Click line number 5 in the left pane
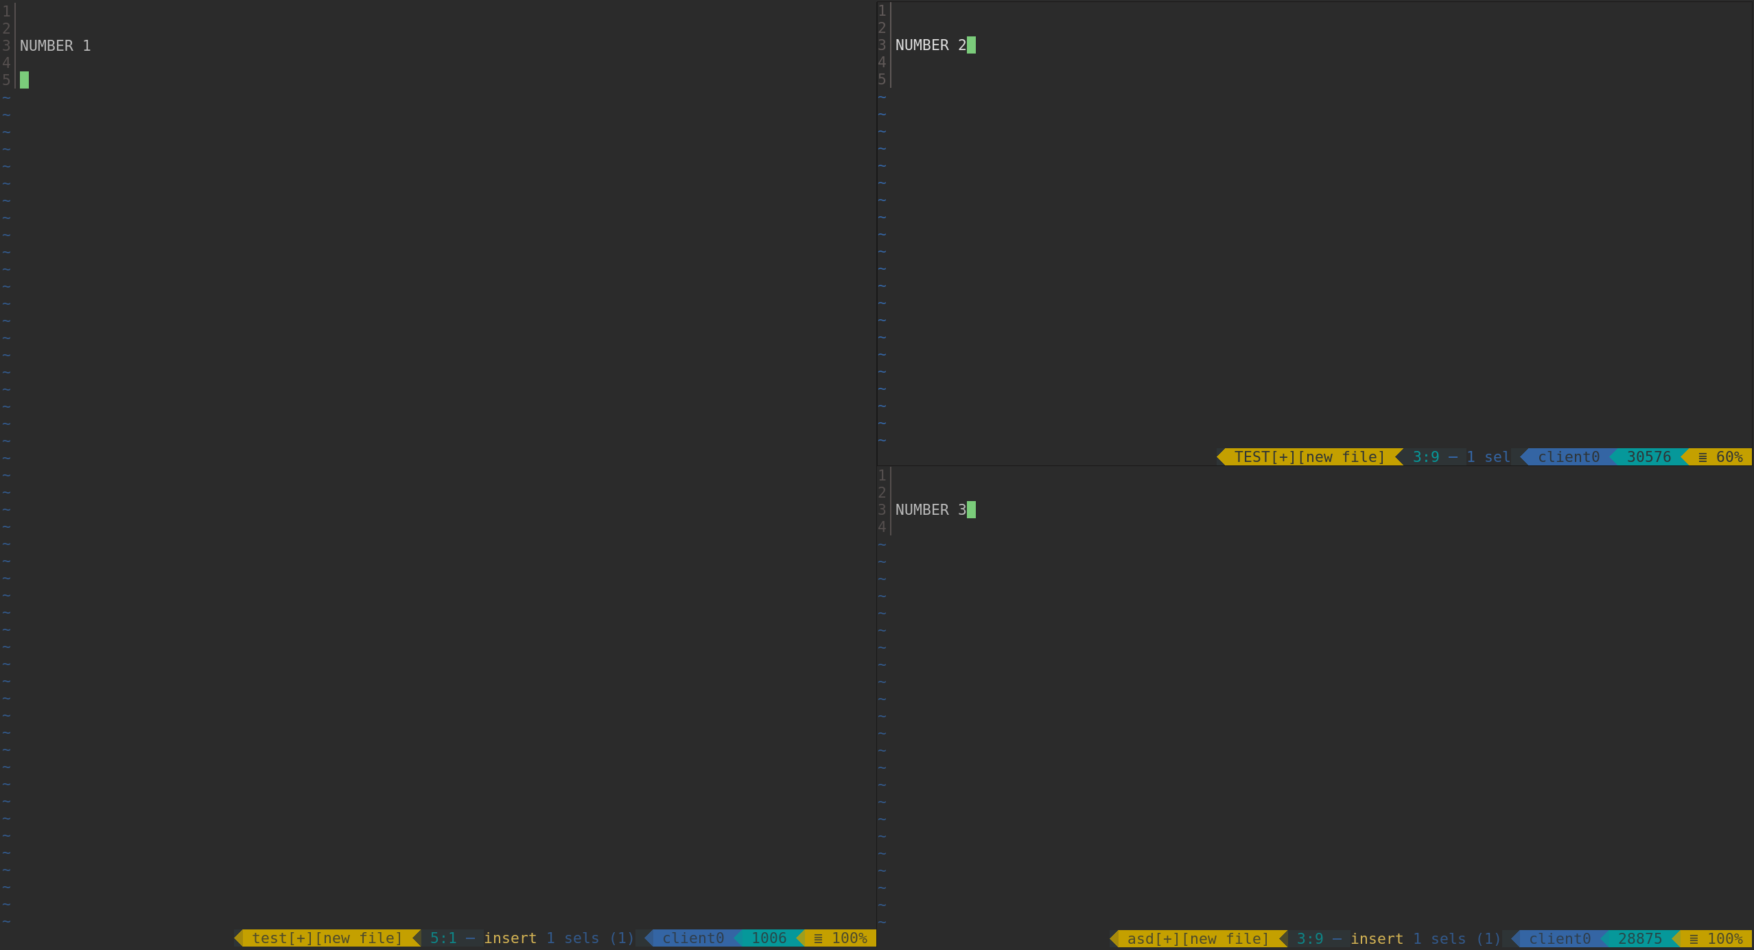The image size is (1754, 950). [6, 80]
